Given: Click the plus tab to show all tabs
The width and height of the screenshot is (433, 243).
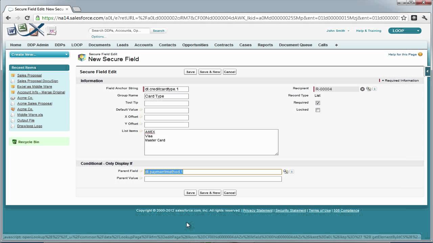Looking at the screenshot, I should (x=336, y=45).
